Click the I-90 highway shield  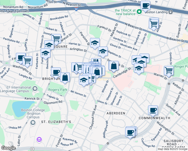click(77, 9)
